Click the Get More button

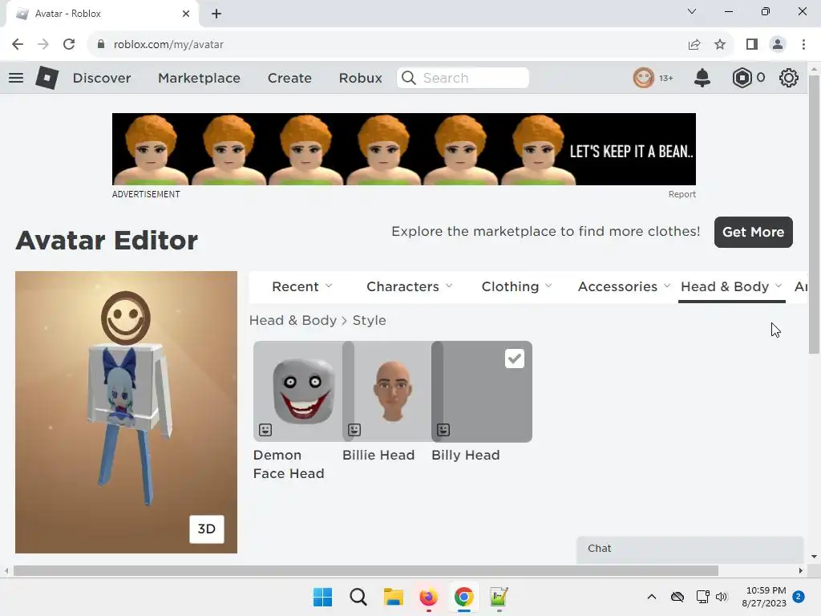754,232
